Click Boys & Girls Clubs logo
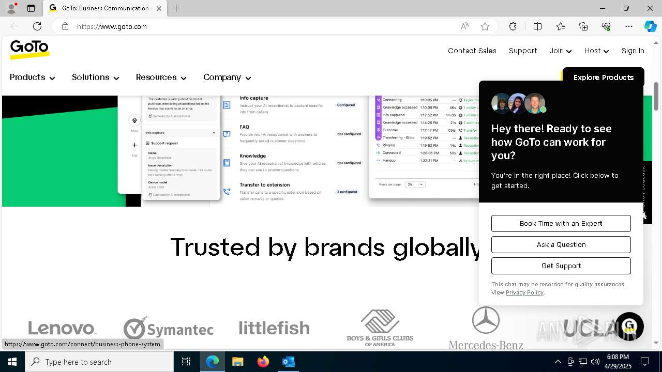Image resolution: width=662 pixels, height=372 pixels. 380,328
